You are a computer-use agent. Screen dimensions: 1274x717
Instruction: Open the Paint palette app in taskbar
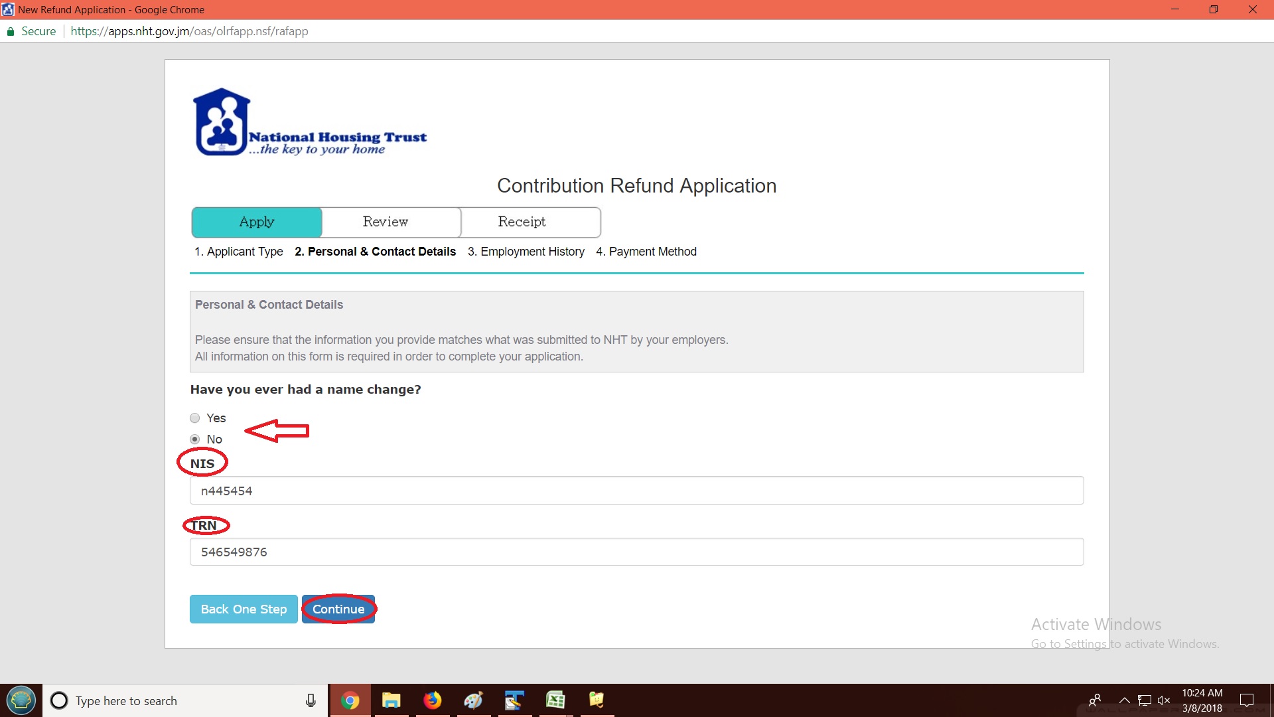point(473,700)
